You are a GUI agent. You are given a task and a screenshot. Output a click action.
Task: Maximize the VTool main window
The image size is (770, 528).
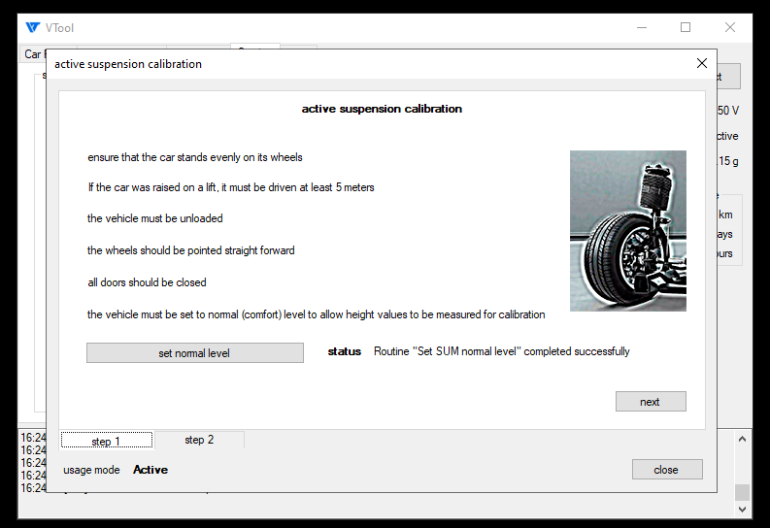click(x=686, y=27)
